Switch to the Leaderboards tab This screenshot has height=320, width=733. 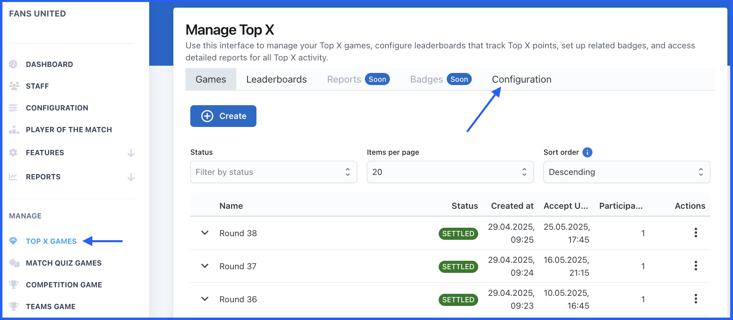[x=276, y=79]
